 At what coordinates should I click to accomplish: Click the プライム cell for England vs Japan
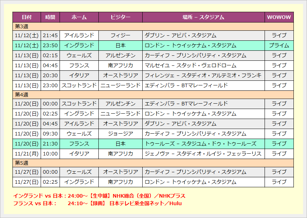[279, 45]
